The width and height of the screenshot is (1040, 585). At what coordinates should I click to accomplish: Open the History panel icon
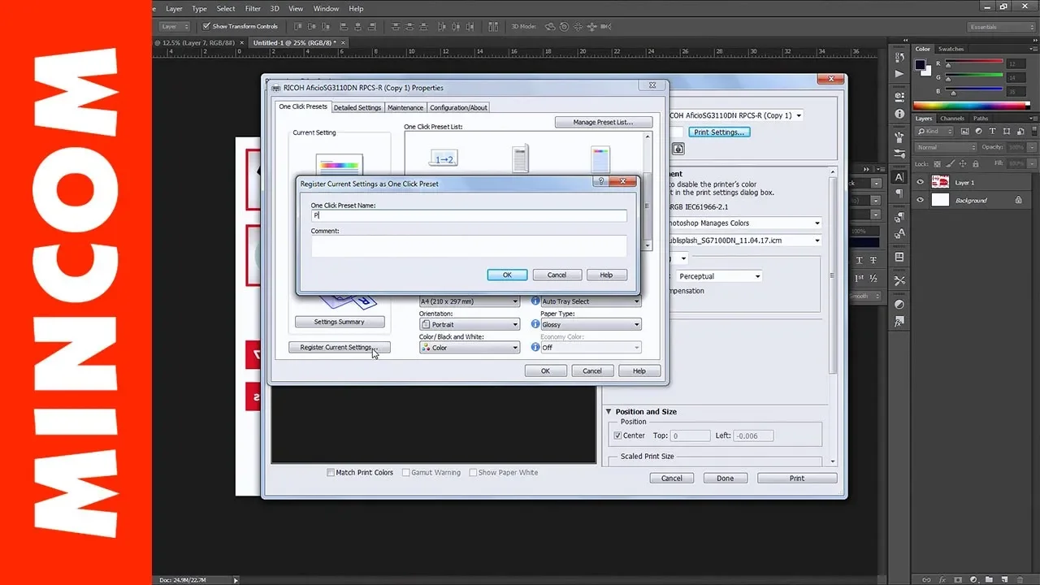(x=899, y=58)
